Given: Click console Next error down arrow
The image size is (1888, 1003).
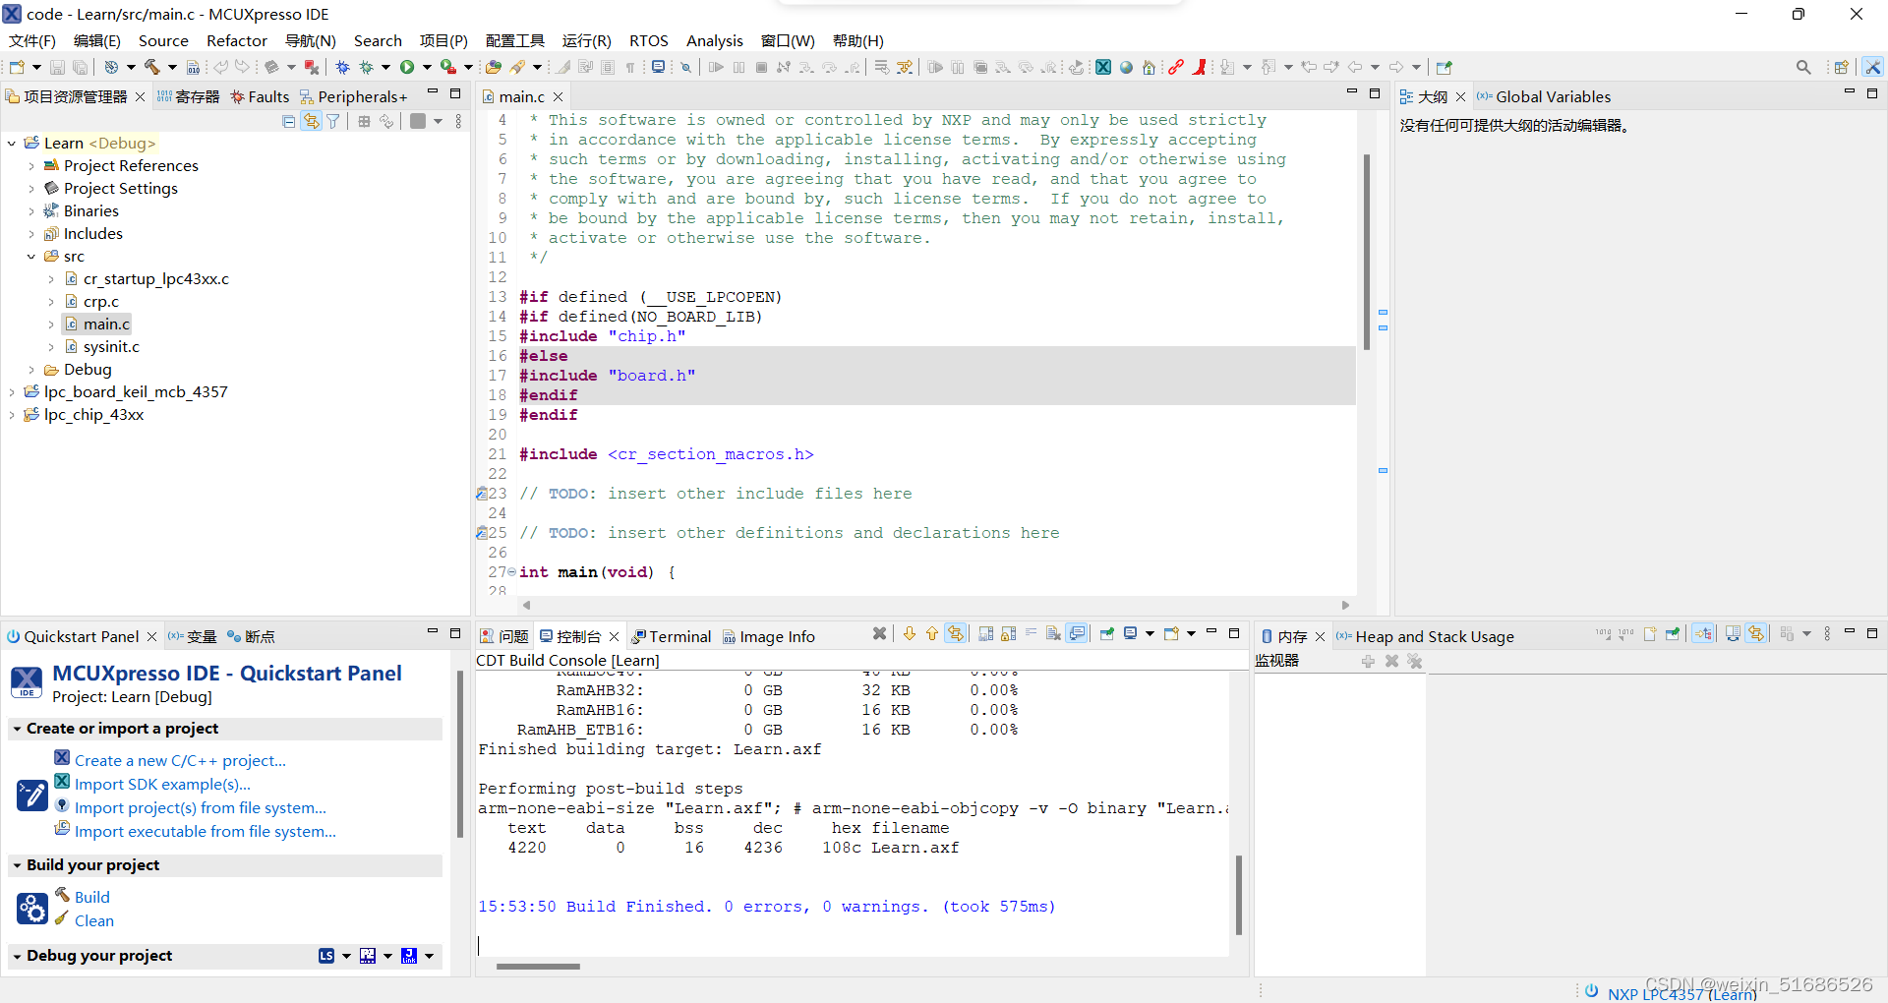Looking at the screenshot, I should [x=910, y=634].
